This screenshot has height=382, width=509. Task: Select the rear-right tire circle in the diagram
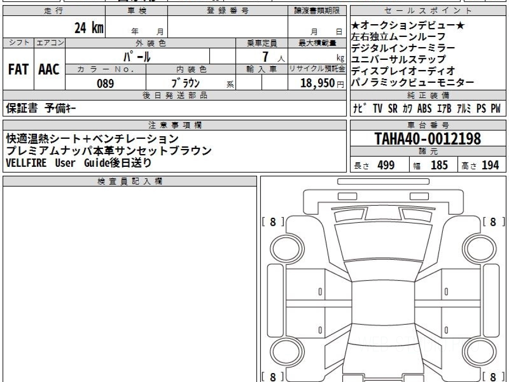click(476, 351)
